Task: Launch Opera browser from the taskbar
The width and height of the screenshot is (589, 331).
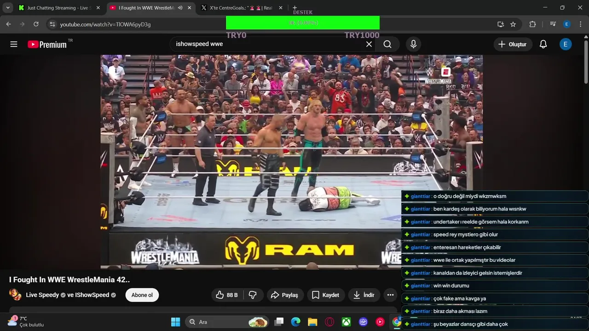Action: tap(329, 322)
